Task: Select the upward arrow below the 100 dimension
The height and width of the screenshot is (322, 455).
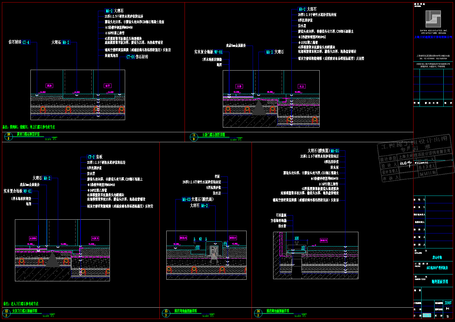Action: [297, 243]
